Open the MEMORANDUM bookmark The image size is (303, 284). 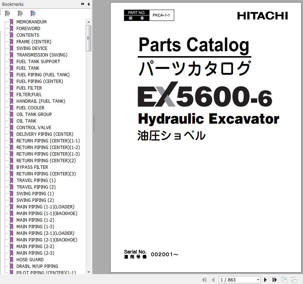[32, 22]
